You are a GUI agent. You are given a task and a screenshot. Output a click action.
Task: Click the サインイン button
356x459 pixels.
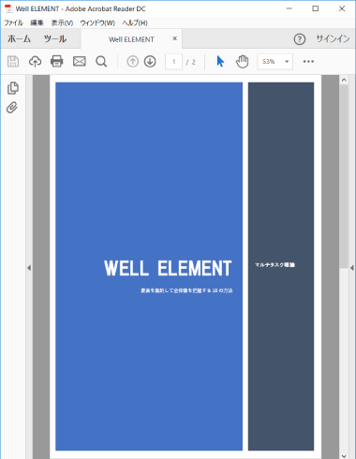point(333,38)
